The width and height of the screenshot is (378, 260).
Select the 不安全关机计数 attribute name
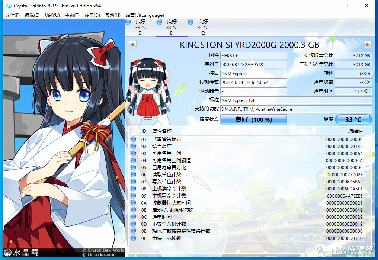pos(169,224)
